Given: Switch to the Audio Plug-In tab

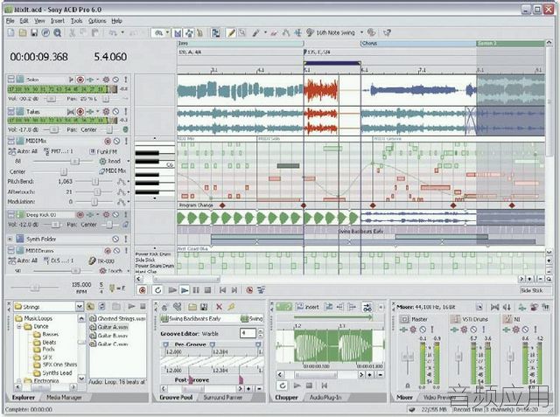Looking at the screenshot, I should [325, 398].
